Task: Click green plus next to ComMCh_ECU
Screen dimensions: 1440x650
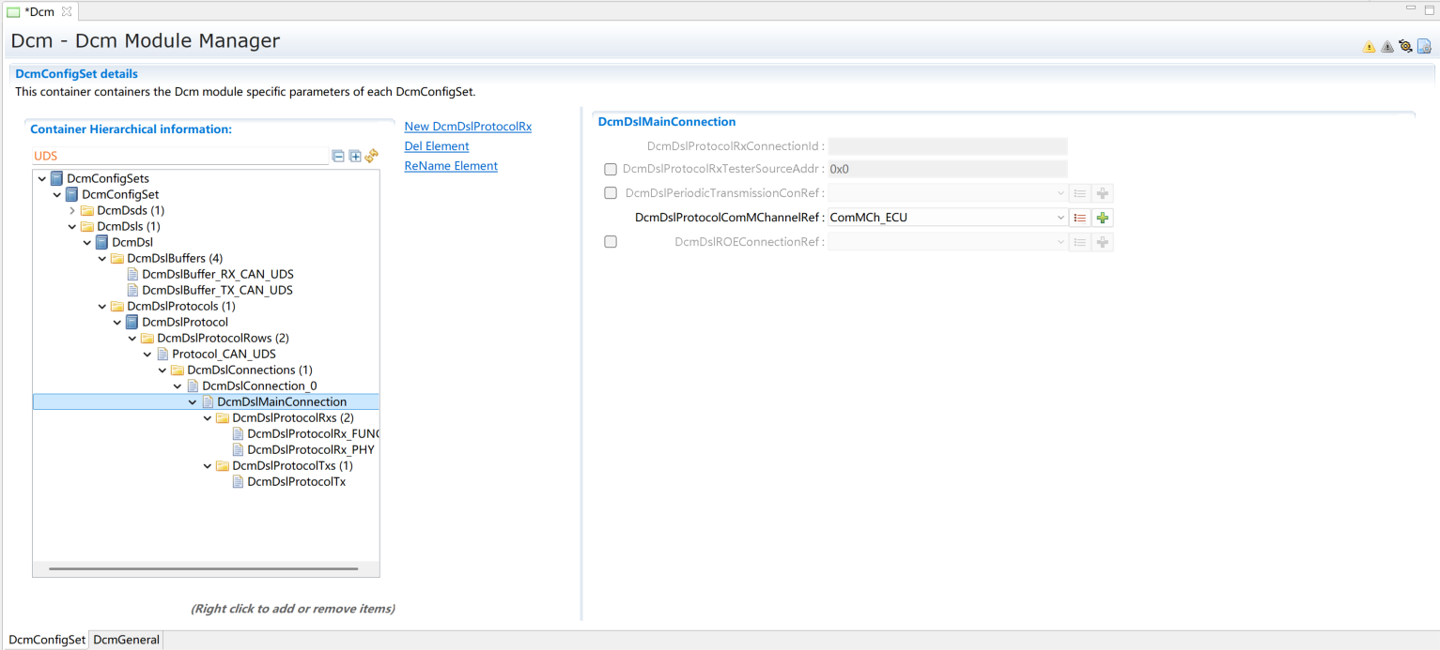Action: point(1103,218)
